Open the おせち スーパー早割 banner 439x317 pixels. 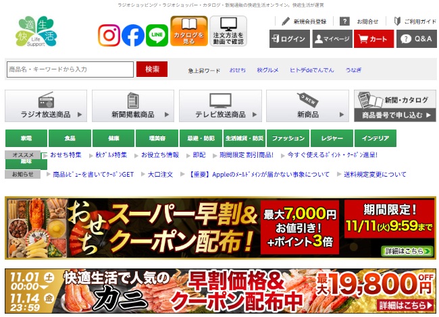click(220, 228)
